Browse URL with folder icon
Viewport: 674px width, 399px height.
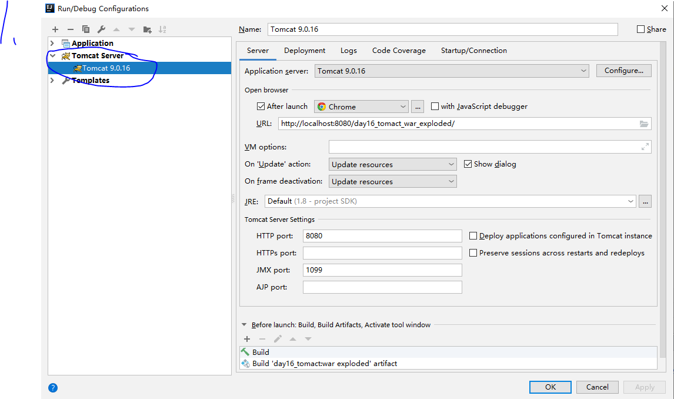(x=644, y=124)
